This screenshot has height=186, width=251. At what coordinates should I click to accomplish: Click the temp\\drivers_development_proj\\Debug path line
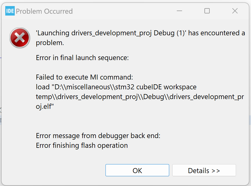click(140, 97)
